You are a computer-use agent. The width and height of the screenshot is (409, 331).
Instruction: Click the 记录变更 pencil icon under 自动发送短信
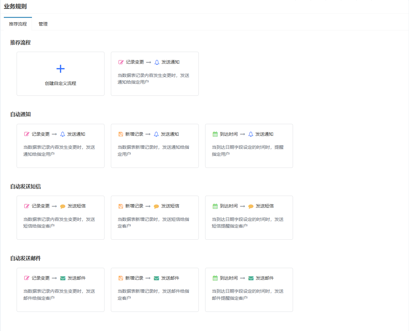(x=27, y=206)
